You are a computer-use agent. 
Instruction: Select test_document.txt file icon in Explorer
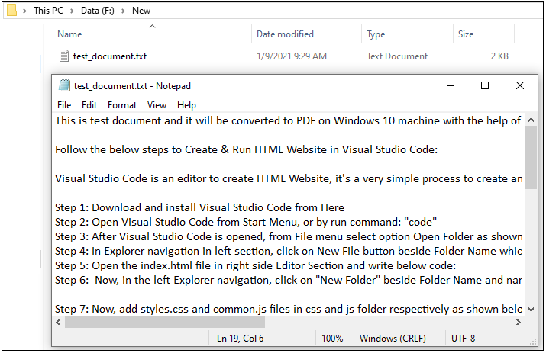64,56
